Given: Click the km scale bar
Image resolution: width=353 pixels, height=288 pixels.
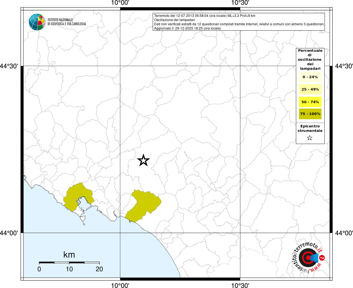Looking at the screenshot, I should [x=69, y=262].
